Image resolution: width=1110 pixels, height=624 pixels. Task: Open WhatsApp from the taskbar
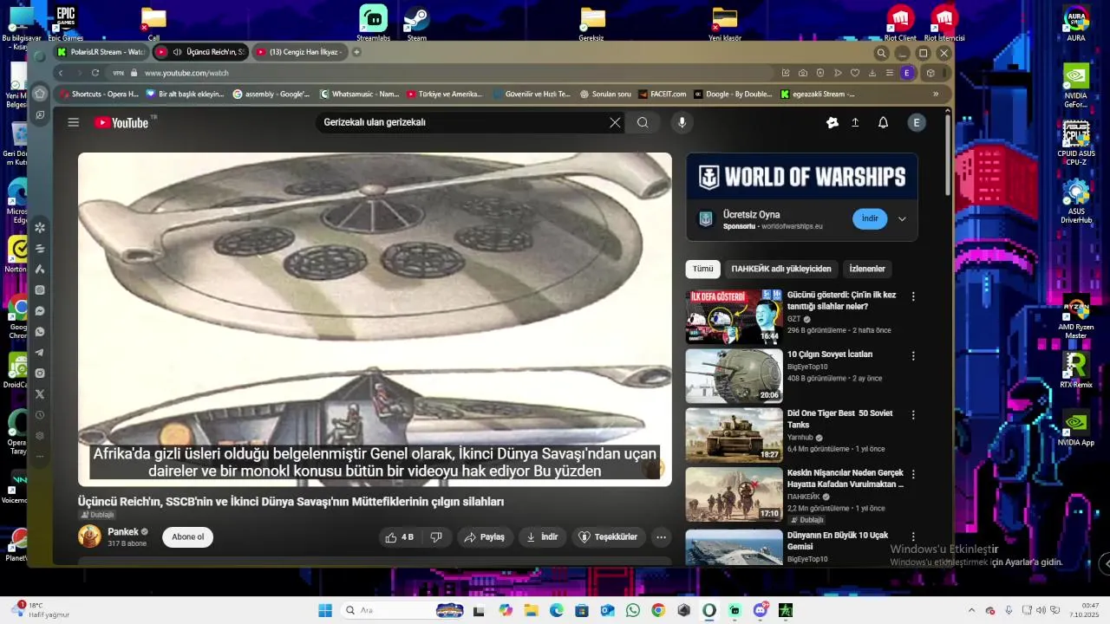(x=633, y=610)
